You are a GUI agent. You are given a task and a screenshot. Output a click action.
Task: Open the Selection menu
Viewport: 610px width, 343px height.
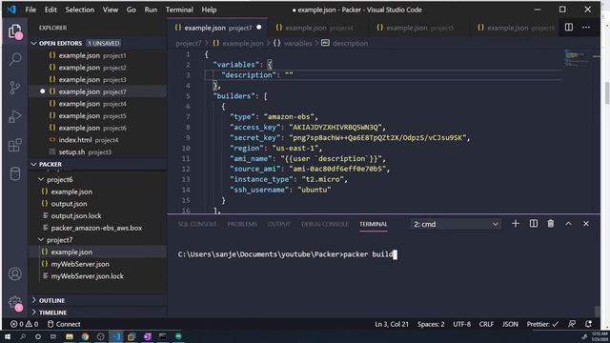pyautogui.click(x=80, y=10)
